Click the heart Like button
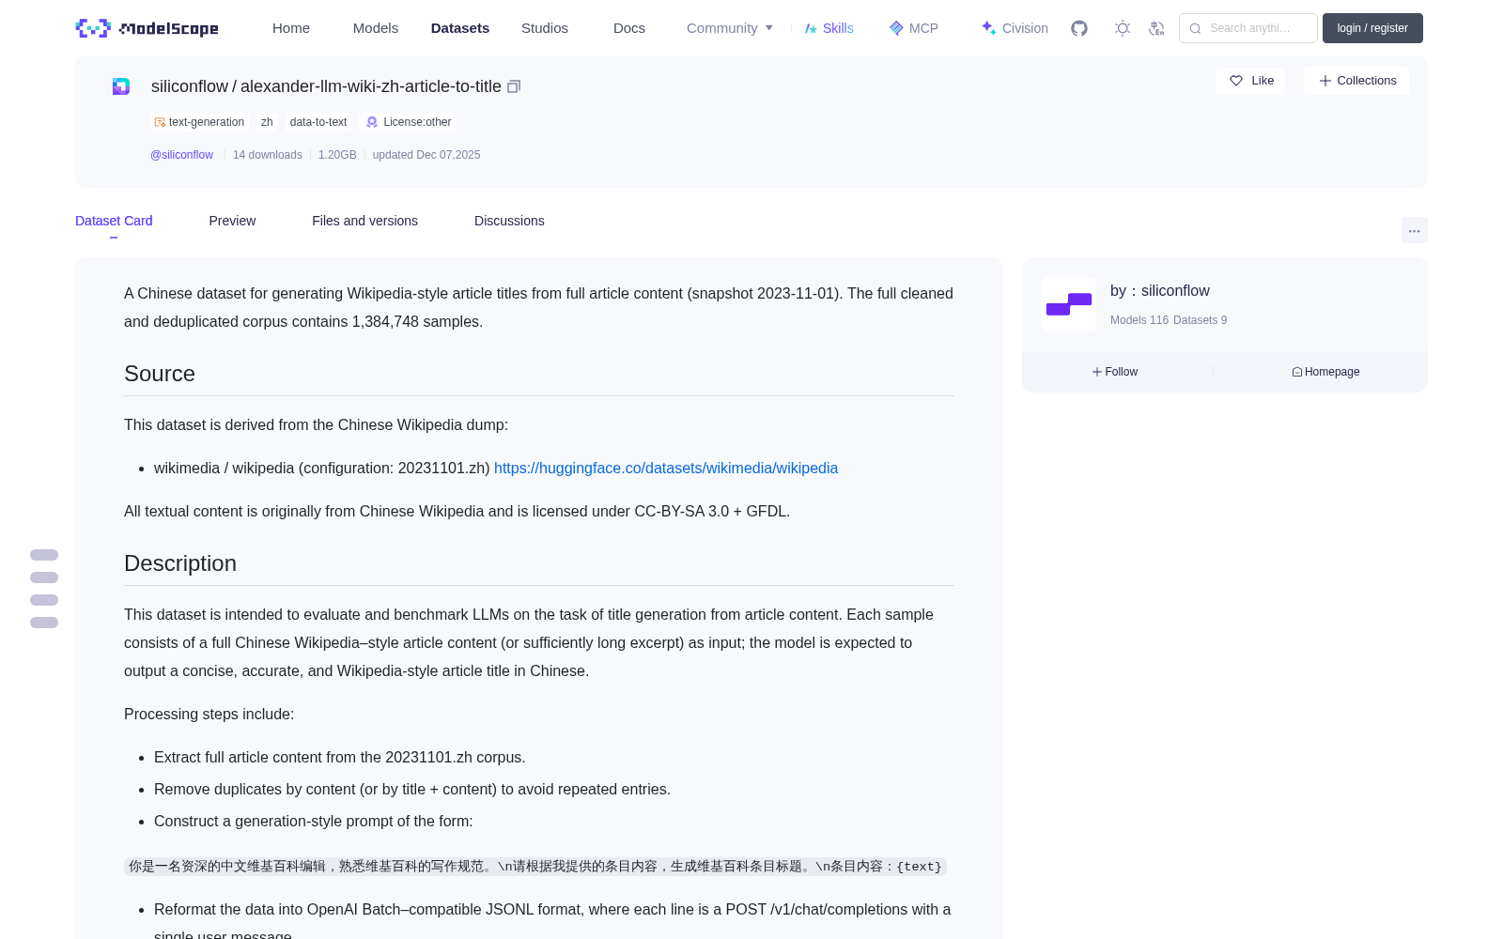Screen dimensions: 1503x939 (1250, 81)
